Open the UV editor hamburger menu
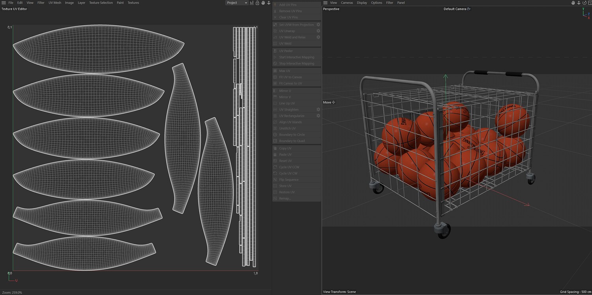The image size is (592, 295). (x=4, y=3)
